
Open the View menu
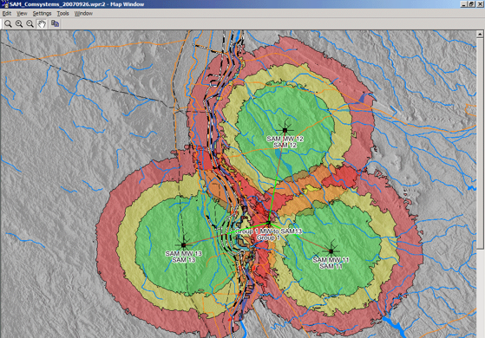pyautogui.click(x=22, y=13)
